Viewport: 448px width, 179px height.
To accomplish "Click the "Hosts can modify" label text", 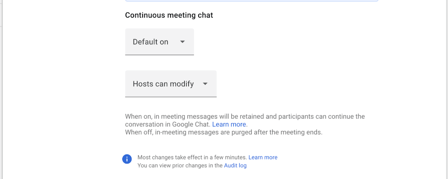I will 163,84.
